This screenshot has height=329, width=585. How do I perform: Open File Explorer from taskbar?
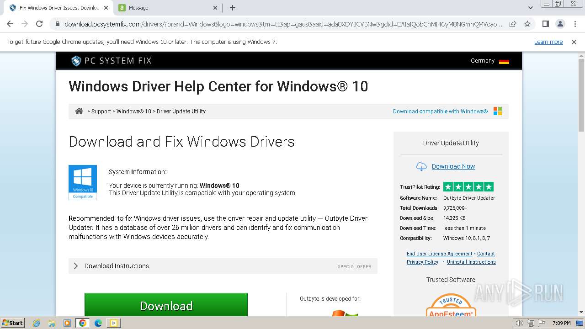coord(52,323)
